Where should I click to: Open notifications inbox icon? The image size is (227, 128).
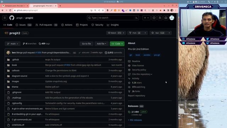pos(166,18)
